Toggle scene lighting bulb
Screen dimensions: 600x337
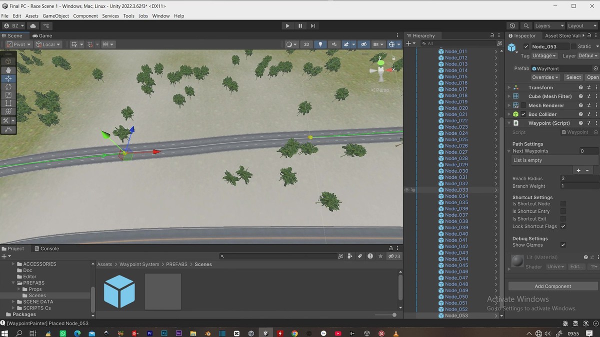pos(320,44)
